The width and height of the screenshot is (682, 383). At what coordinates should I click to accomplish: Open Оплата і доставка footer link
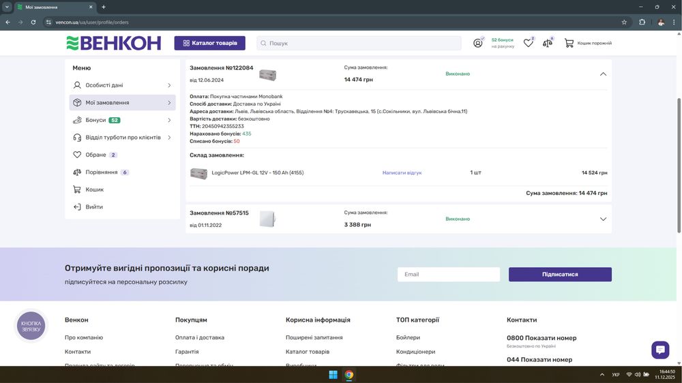pos(200,337)
